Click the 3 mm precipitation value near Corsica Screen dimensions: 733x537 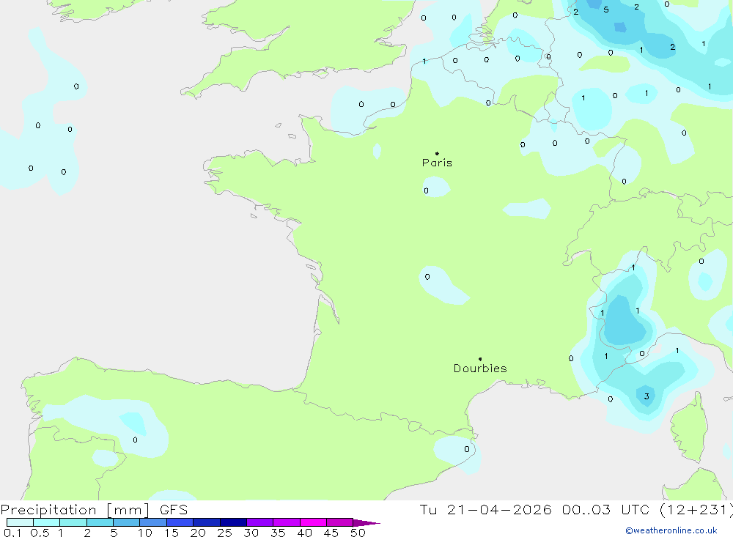[x=647, y=396]
